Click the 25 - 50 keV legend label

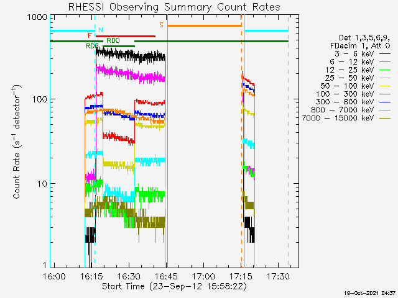[349, 78]
